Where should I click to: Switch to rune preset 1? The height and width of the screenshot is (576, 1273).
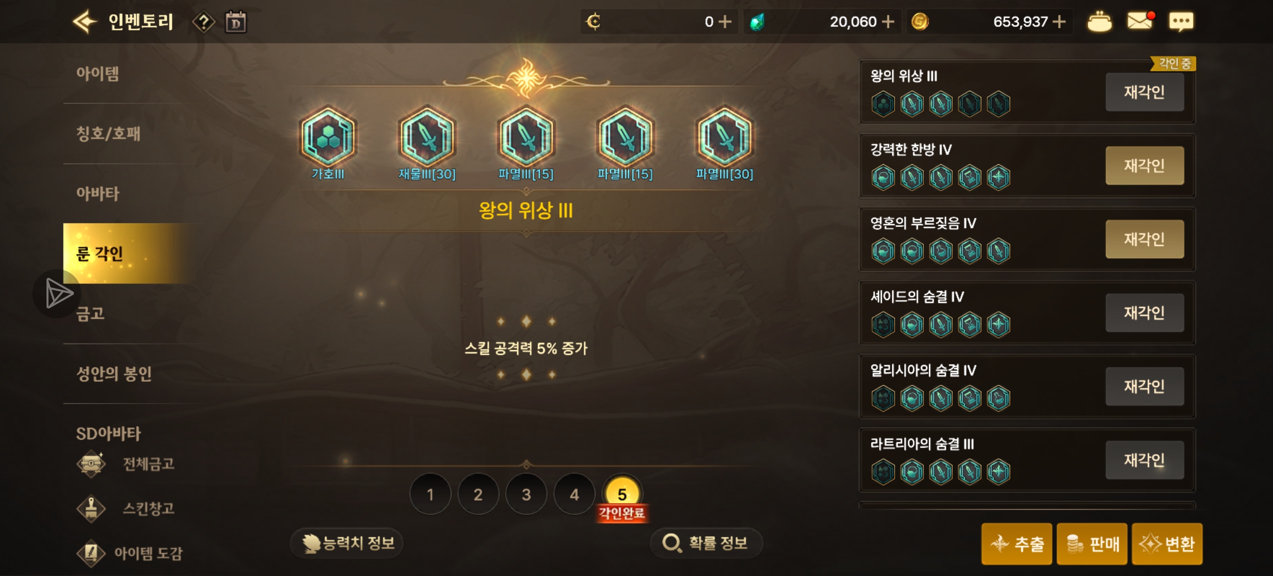coord(430,494)
